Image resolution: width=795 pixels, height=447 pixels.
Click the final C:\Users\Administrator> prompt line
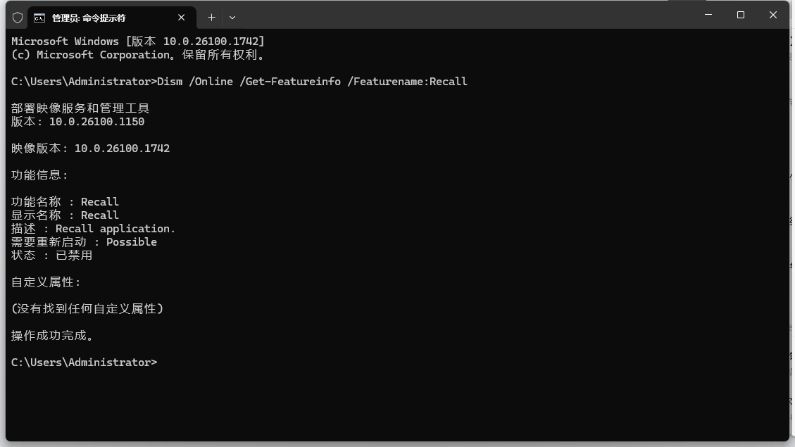coord(84,363)
